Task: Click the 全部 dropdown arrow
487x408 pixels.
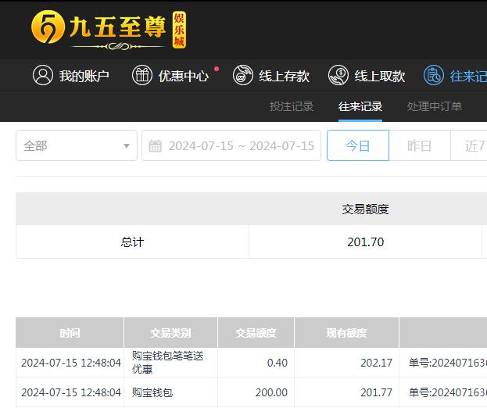Action: click(127, 146)
